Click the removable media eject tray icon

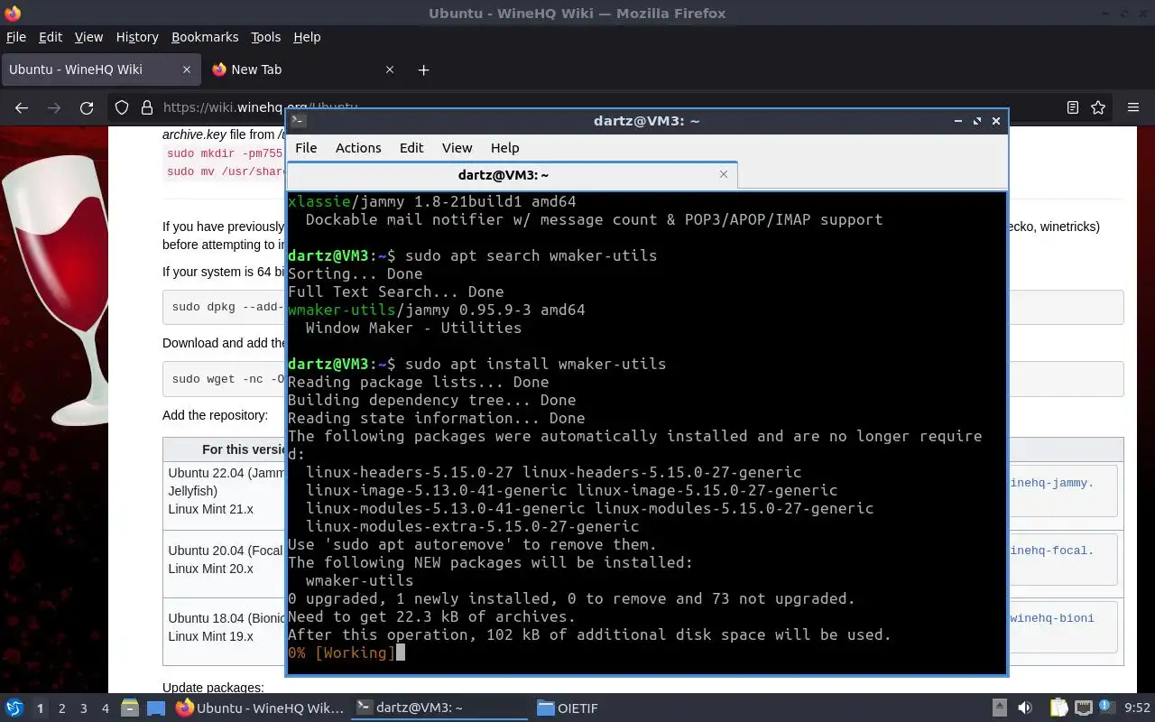pyautogui.click(x=1000, y=708)
